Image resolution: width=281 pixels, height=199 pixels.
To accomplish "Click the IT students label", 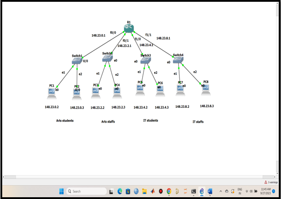I will [151, 121].
